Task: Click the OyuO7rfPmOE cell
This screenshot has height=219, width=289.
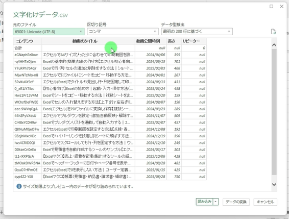Action: [x=28, y=170]
